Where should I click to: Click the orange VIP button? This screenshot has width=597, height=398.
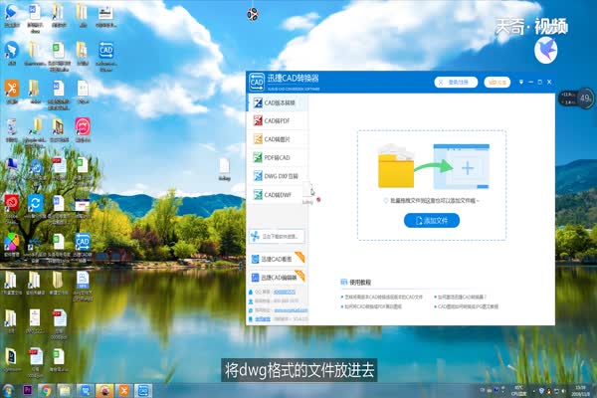pyautogui.click(x=497, y=83)
